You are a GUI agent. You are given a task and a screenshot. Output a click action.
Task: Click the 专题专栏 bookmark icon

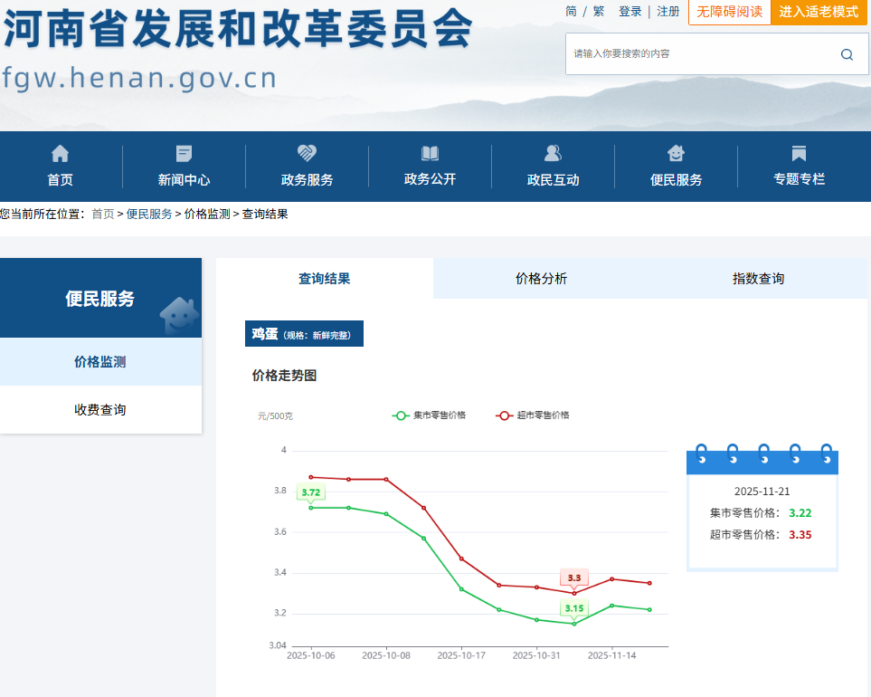click(x=799, y=153)
